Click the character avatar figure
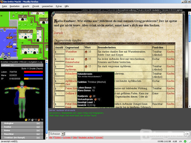Image resolution: width=191 pixels, height=143 pixels. (22, 99)
